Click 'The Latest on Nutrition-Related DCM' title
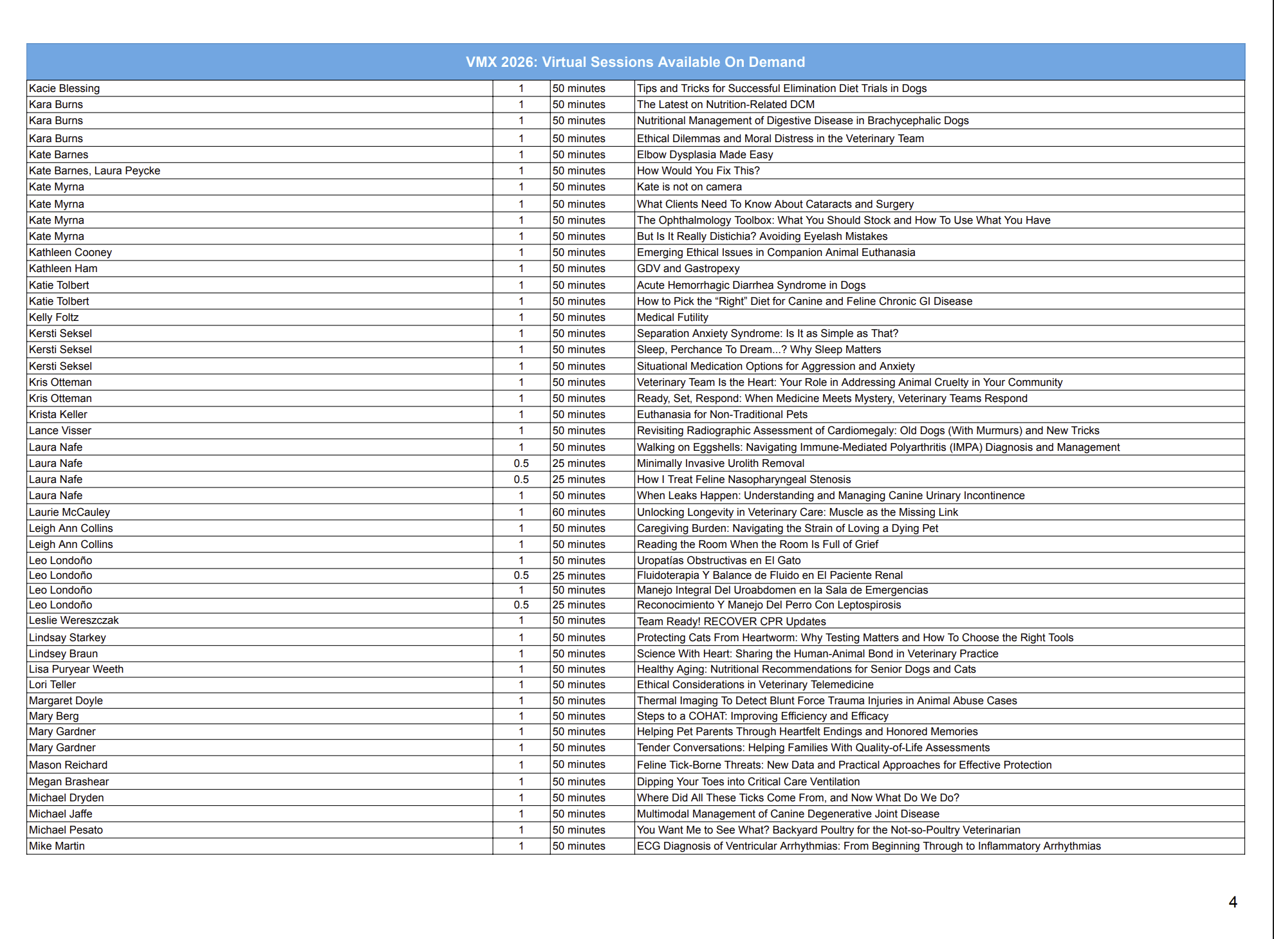This screenshot has width=1274, height=939. (725, 105)
